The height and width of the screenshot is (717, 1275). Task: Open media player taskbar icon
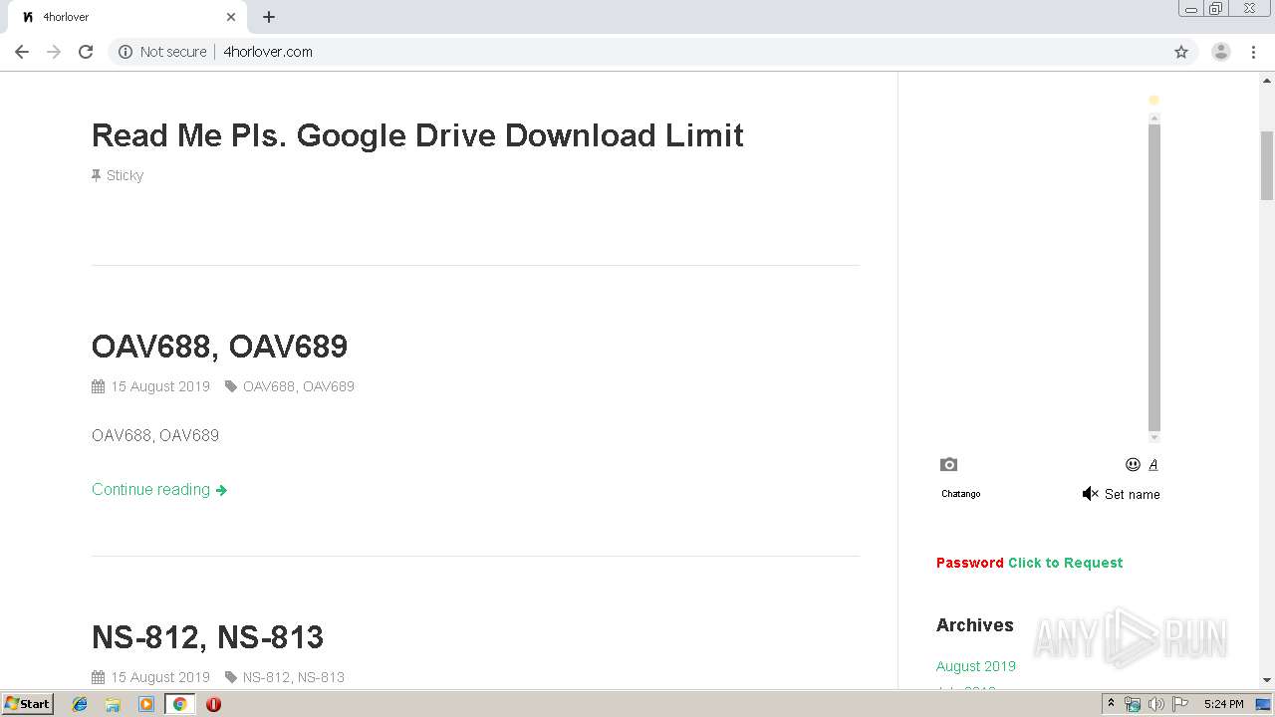click(146, 704)
